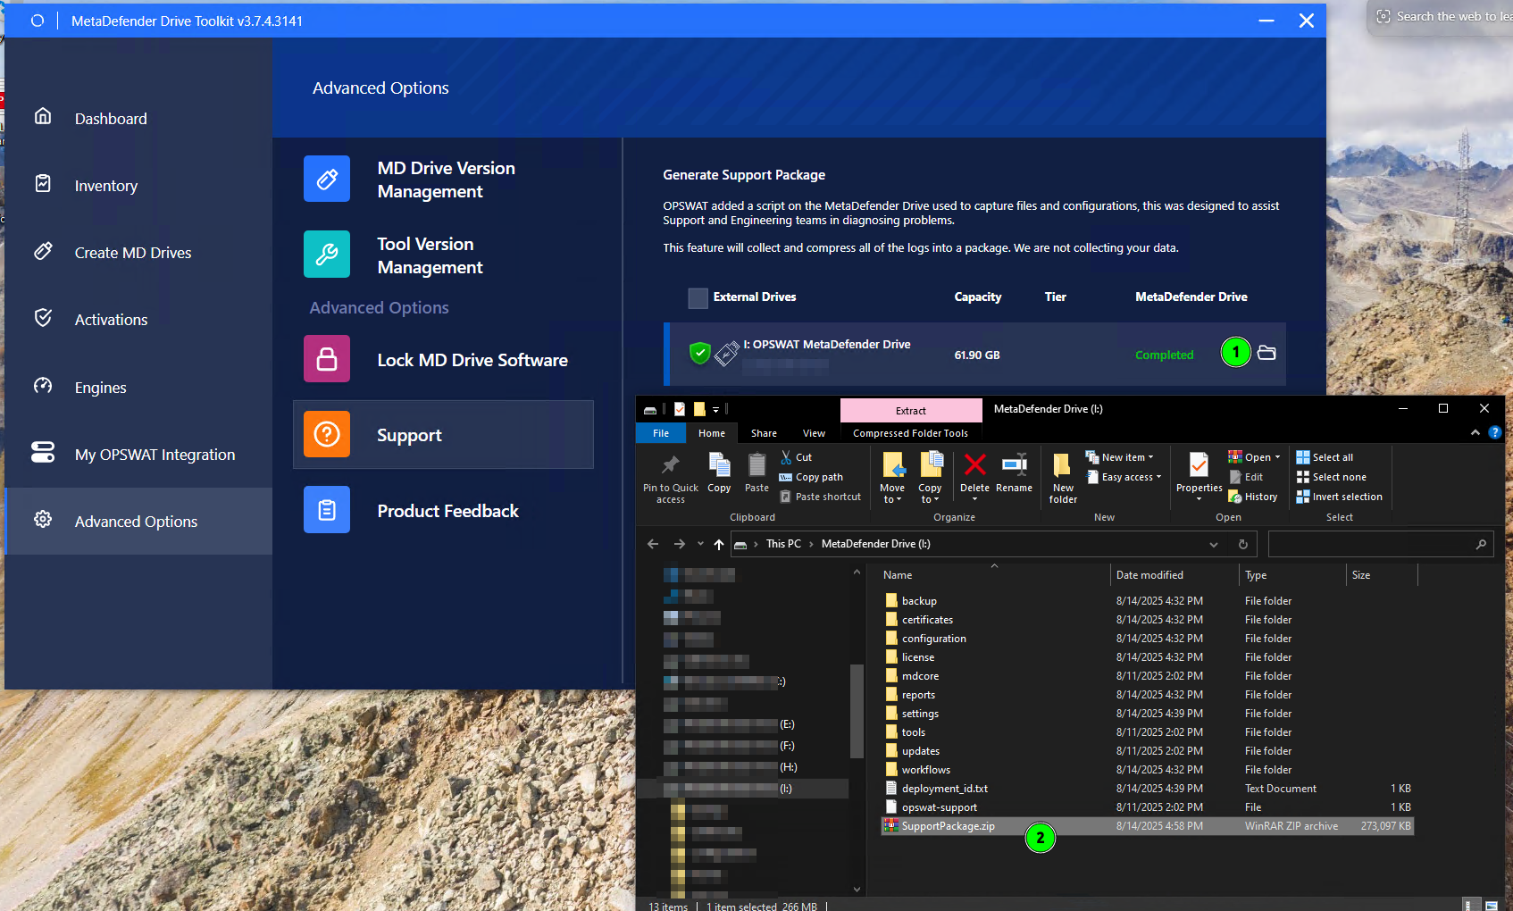
Task: Click the Lock MD Drive Software icon
Action: (x=327, y=359)
